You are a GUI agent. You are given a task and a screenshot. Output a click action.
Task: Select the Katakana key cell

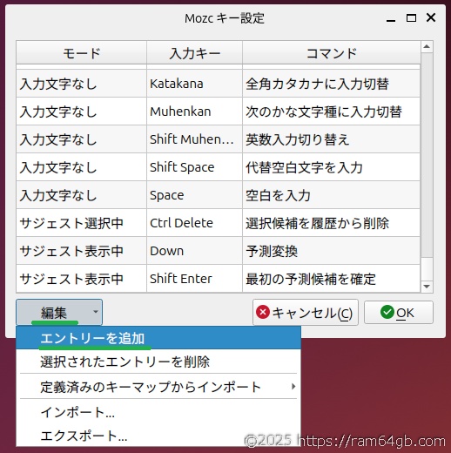click(x=194, y=84)
